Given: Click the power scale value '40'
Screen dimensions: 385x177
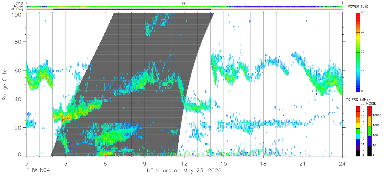Looking at the screenshot, I should point(363,13).
